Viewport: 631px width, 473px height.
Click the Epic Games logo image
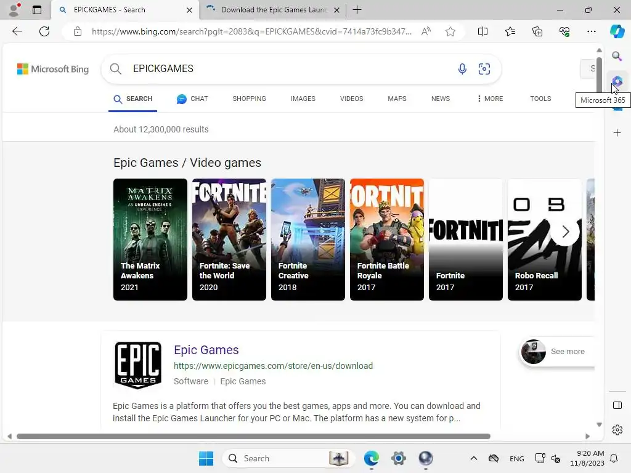click(x=138, y=365)
